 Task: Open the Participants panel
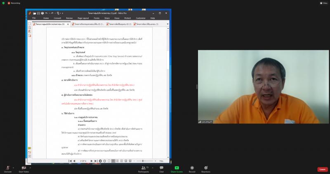pos(144,169)
